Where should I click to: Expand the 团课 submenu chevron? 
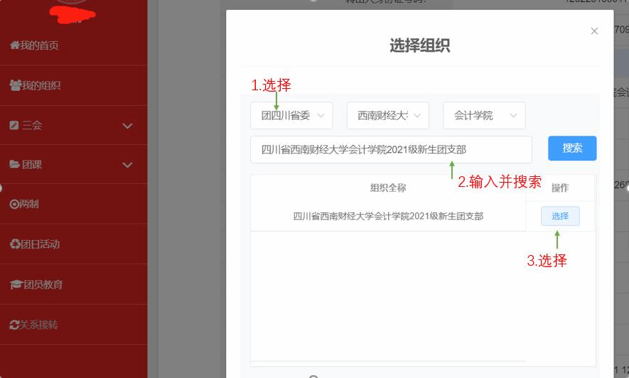[x=127, y=166]
